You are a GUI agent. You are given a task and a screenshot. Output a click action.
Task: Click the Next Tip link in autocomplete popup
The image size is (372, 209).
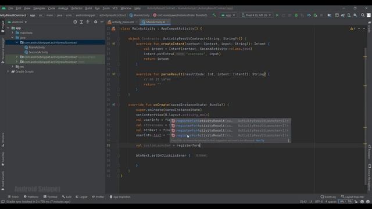(260, 140)
